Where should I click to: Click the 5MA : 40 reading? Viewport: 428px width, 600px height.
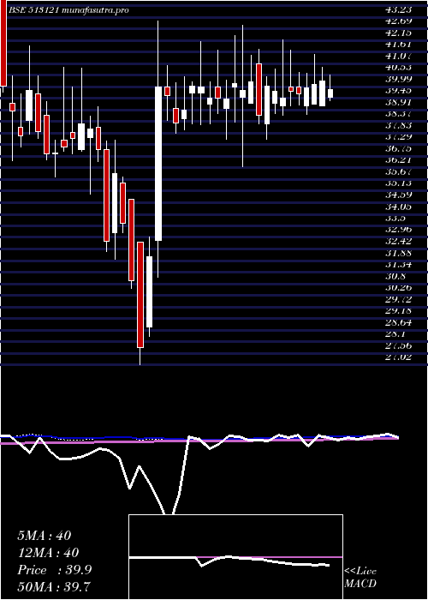pyautogui.click(x=45, y=536)
